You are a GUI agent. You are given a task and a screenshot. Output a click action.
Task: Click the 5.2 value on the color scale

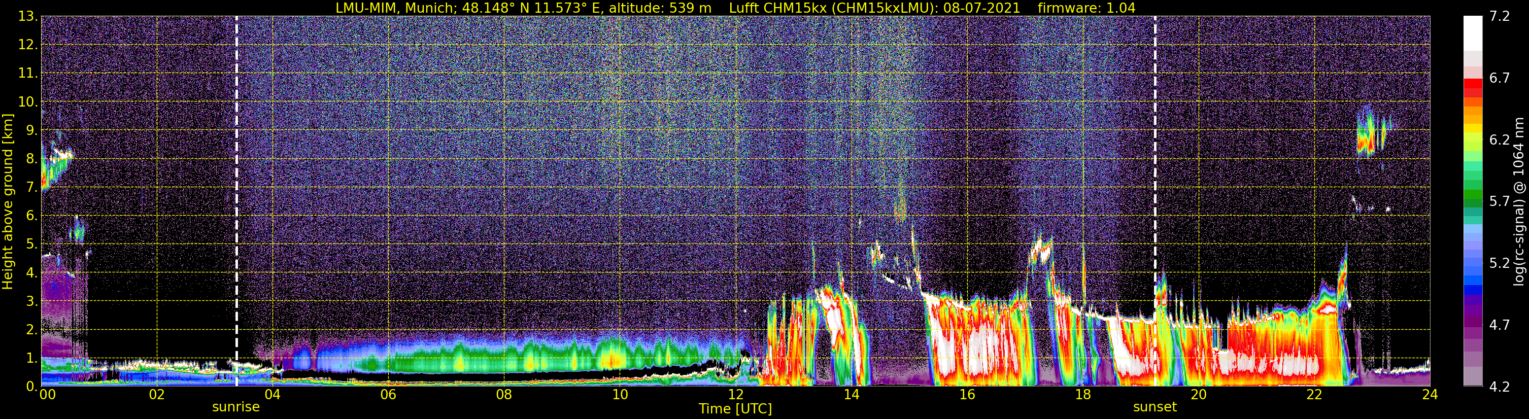[x=1500, y=263]
